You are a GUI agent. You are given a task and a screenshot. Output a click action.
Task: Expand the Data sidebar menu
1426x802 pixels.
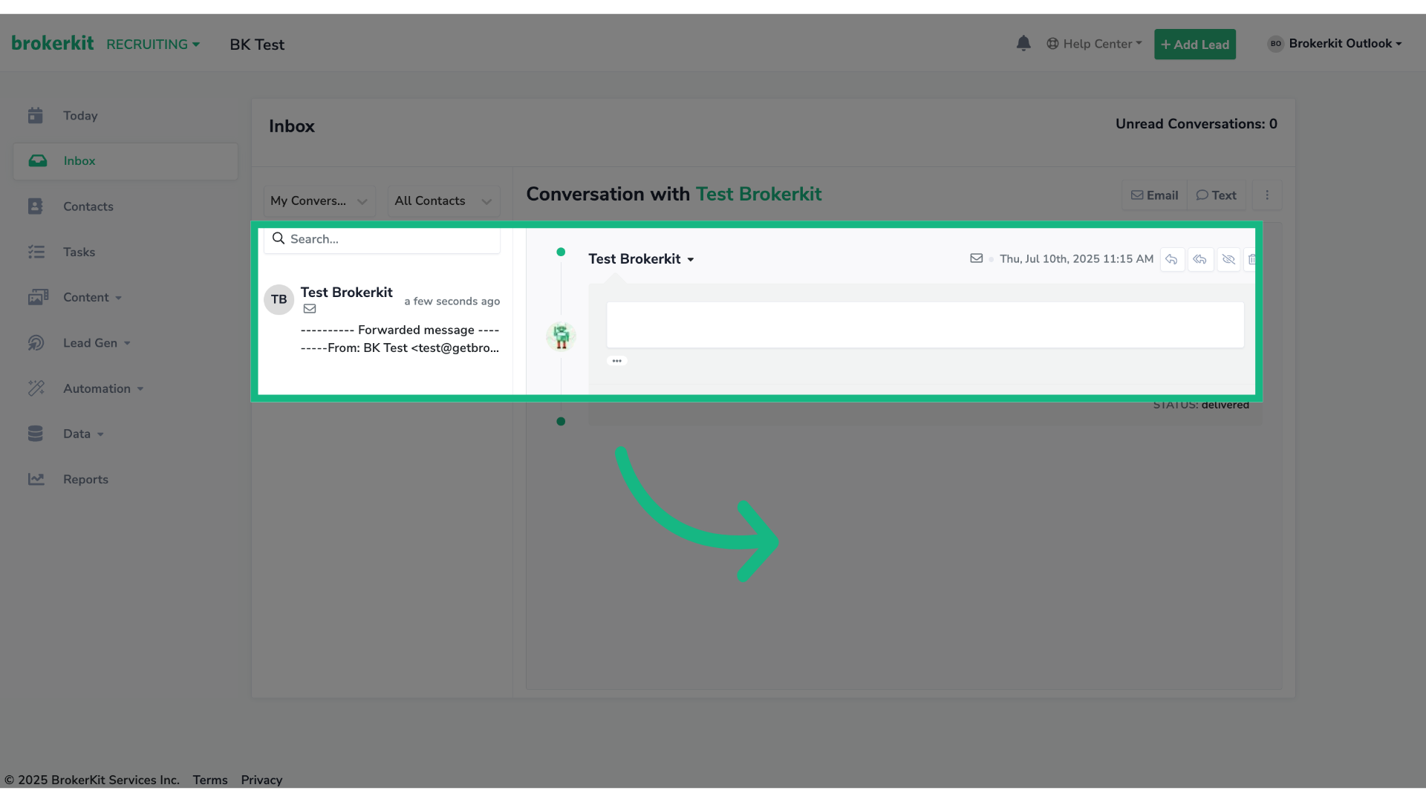coord(83,434)
